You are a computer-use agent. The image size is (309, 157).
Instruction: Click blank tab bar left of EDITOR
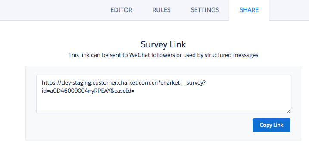(53, 10)
